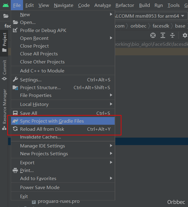The image size is (188, 207).
Task: Click the open folder toolbar icon
Action: 6,16
